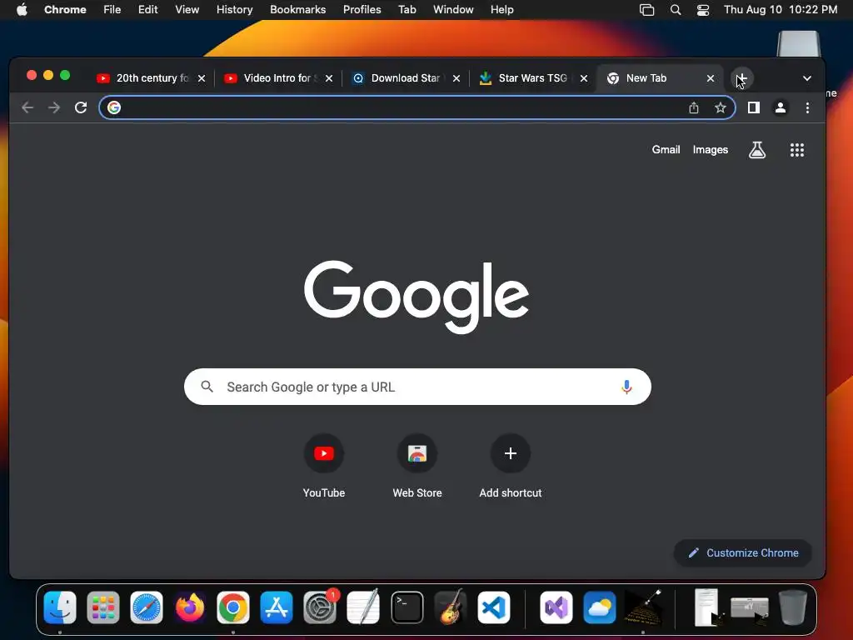Screen dimensions: 853x640
Task: Close the Video Intro tab
Action: coord(328,78)
